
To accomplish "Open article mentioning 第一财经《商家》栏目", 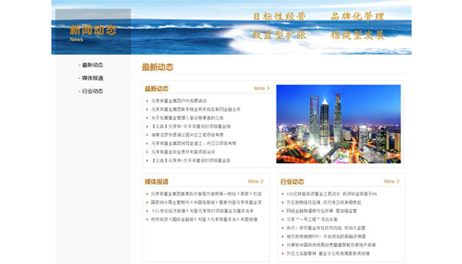I will point(206,194).
